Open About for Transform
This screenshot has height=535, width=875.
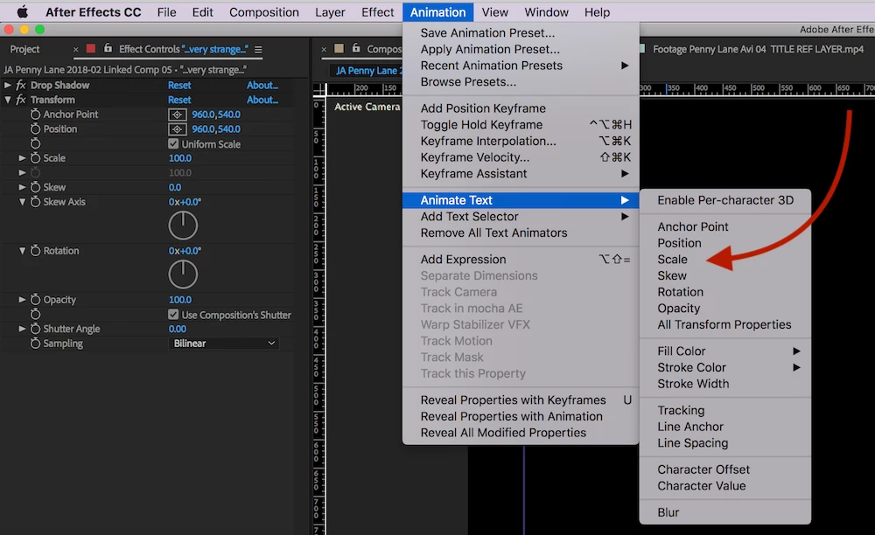(x=262, y=100)
